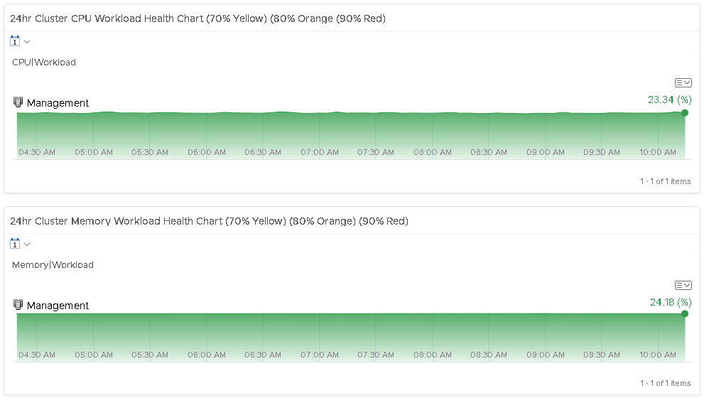Image resolution: width=704 pixels, height=403 pixels.
Task: Click the Memory|Workload metric label
Action: pyautogui.click(x=53, y=265)
